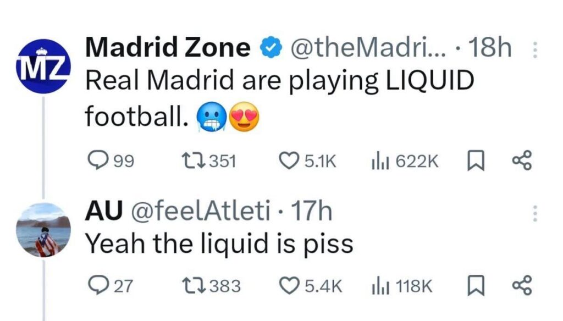Bookmark the AU reply tweet

[474, 286]
